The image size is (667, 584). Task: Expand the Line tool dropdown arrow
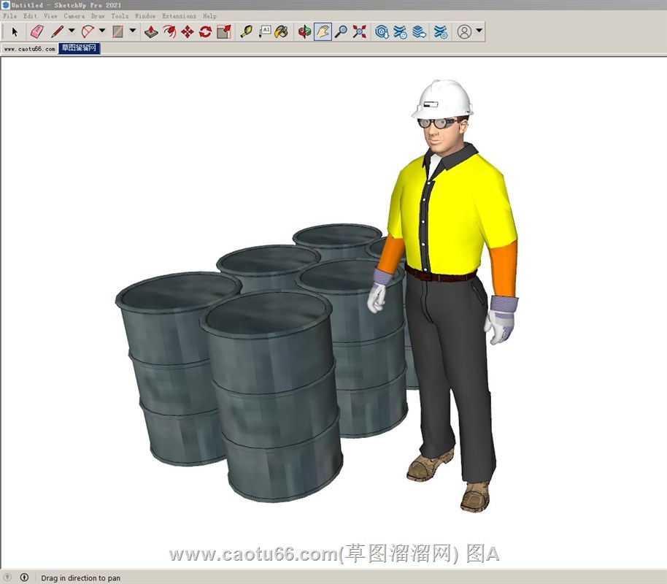click(72, 31)
